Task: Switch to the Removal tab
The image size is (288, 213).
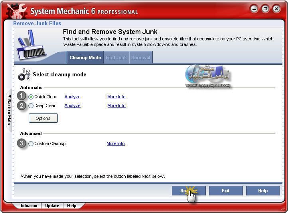Action: (x=141, y=58)
